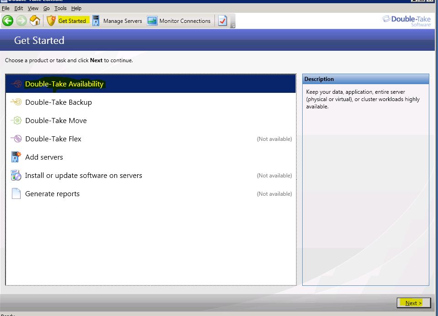Select Double-Take Move option

[x=151, y=120]
